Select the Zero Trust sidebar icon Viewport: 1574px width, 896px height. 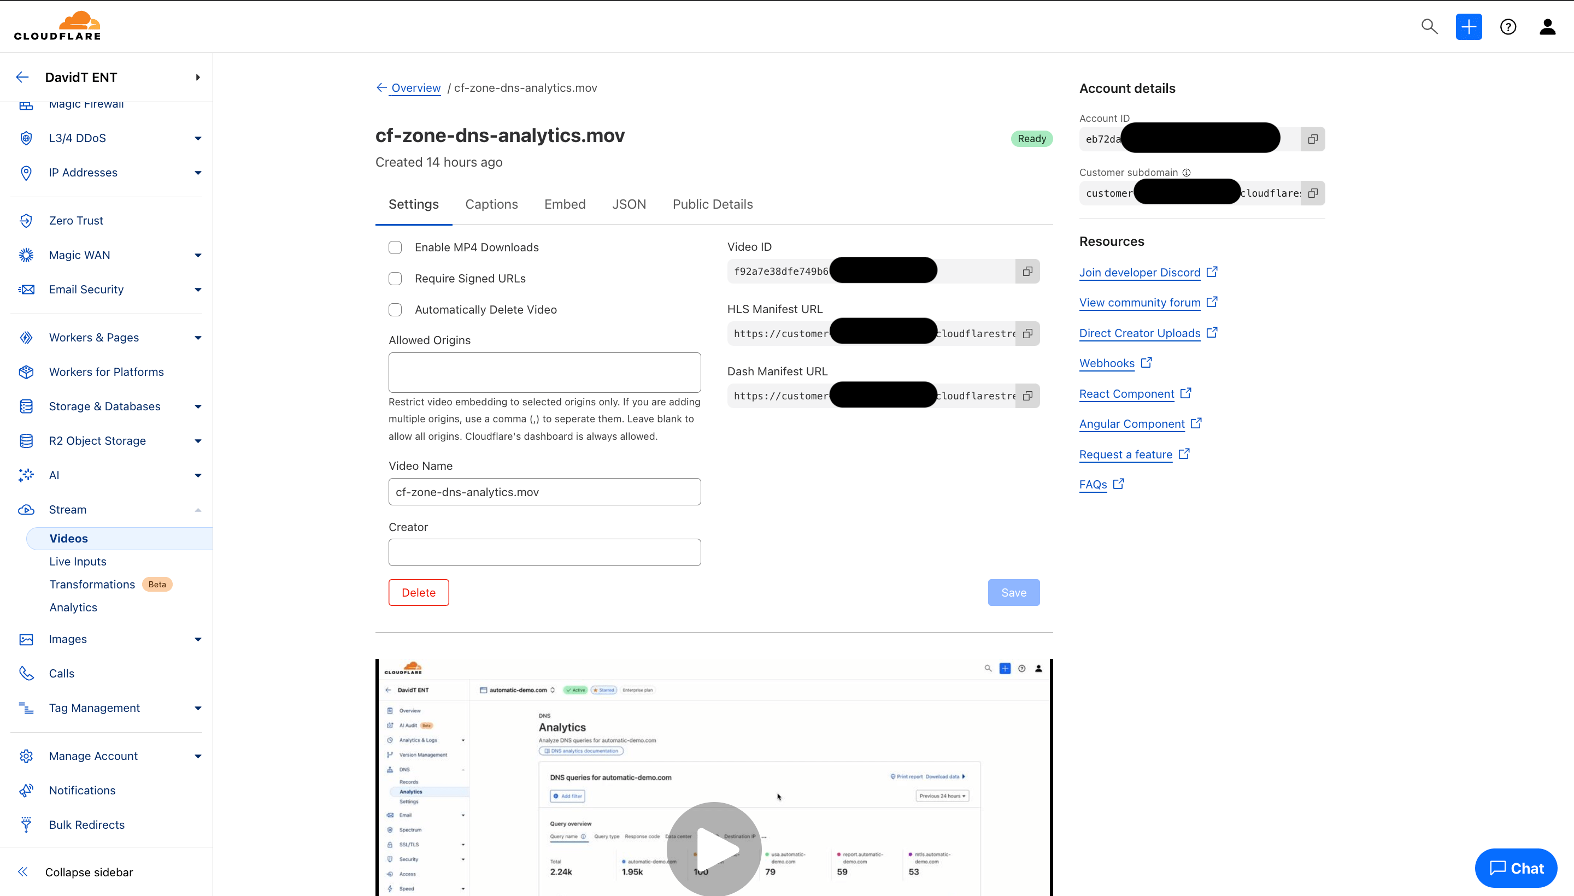26,220
